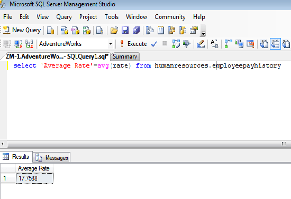The width and height of the screenshot is (291, 199).
Task: Execute the query
Action: [133, 44]
